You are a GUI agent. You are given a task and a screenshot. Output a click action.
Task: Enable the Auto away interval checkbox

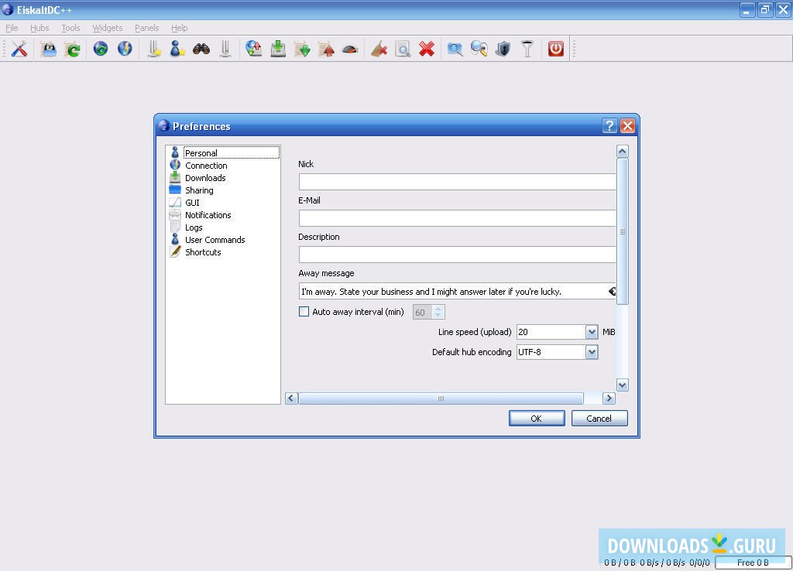pyautogui.click(x=304, y=312)
